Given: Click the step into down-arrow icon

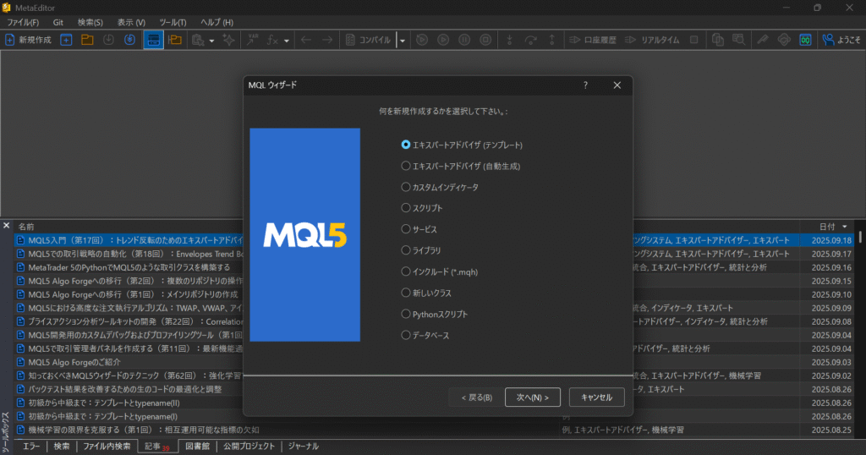Looking at the screenshot, I should (x=509, y=40).
